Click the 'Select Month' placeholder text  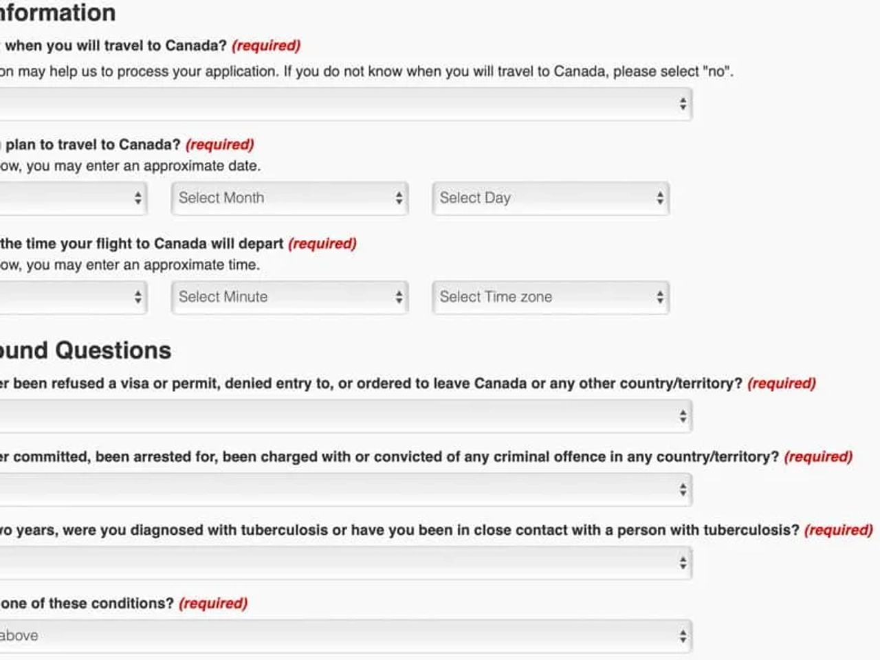coord(221,198)
